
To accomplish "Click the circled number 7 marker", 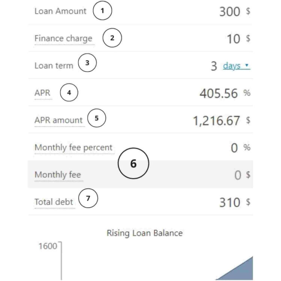I will pos(88,199).
